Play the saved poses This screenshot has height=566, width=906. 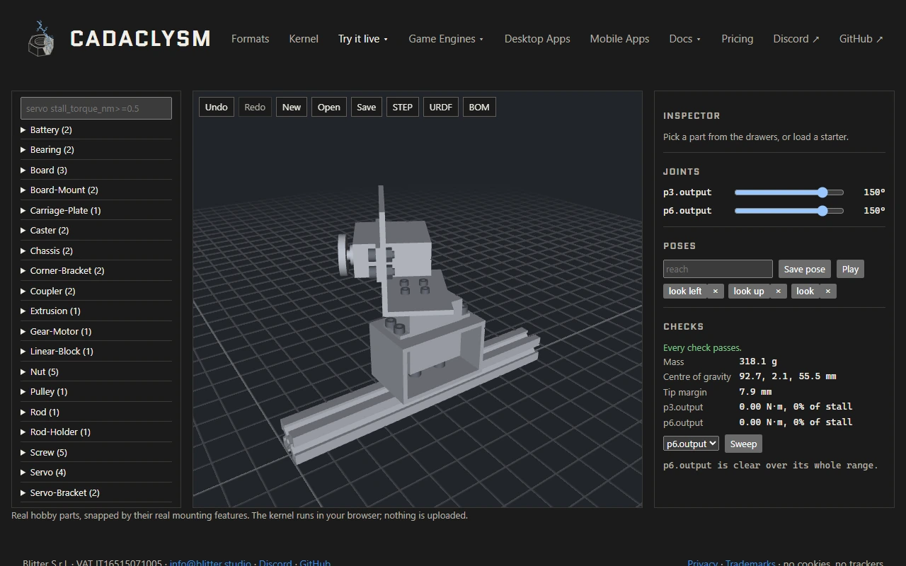[x=850, y=269]
